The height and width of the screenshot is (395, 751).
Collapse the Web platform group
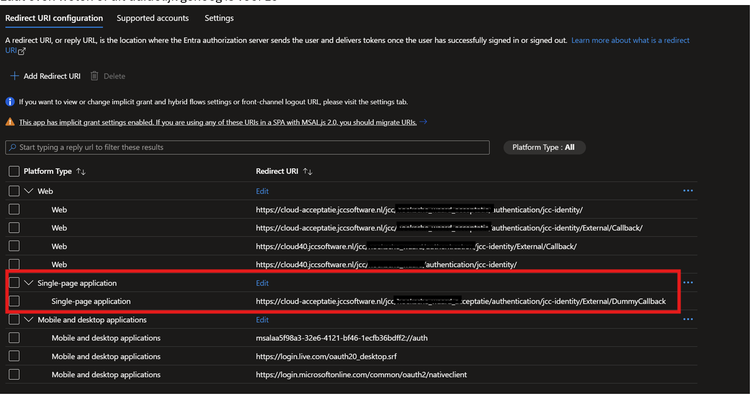coord(29,190)
